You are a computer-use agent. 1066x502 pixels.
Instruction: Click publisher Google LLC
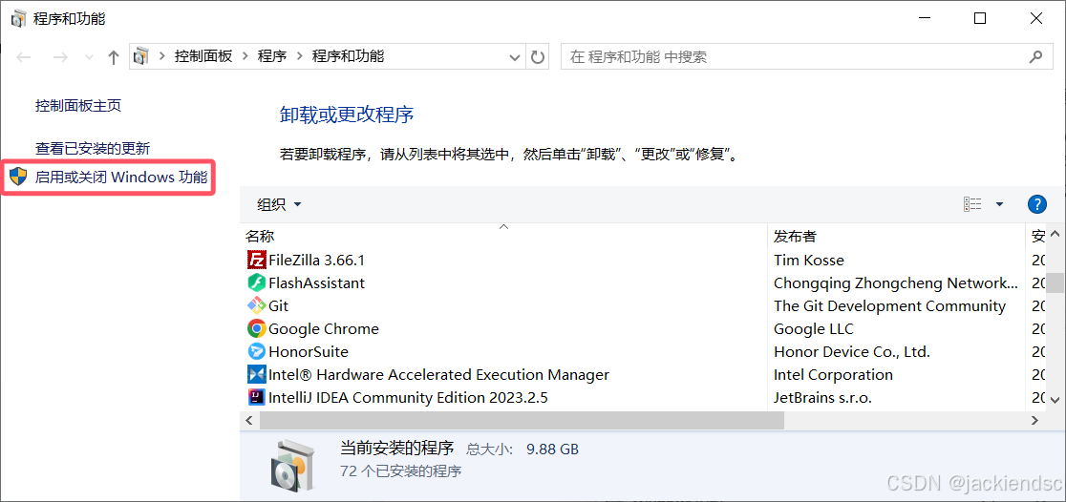(814, 328)
